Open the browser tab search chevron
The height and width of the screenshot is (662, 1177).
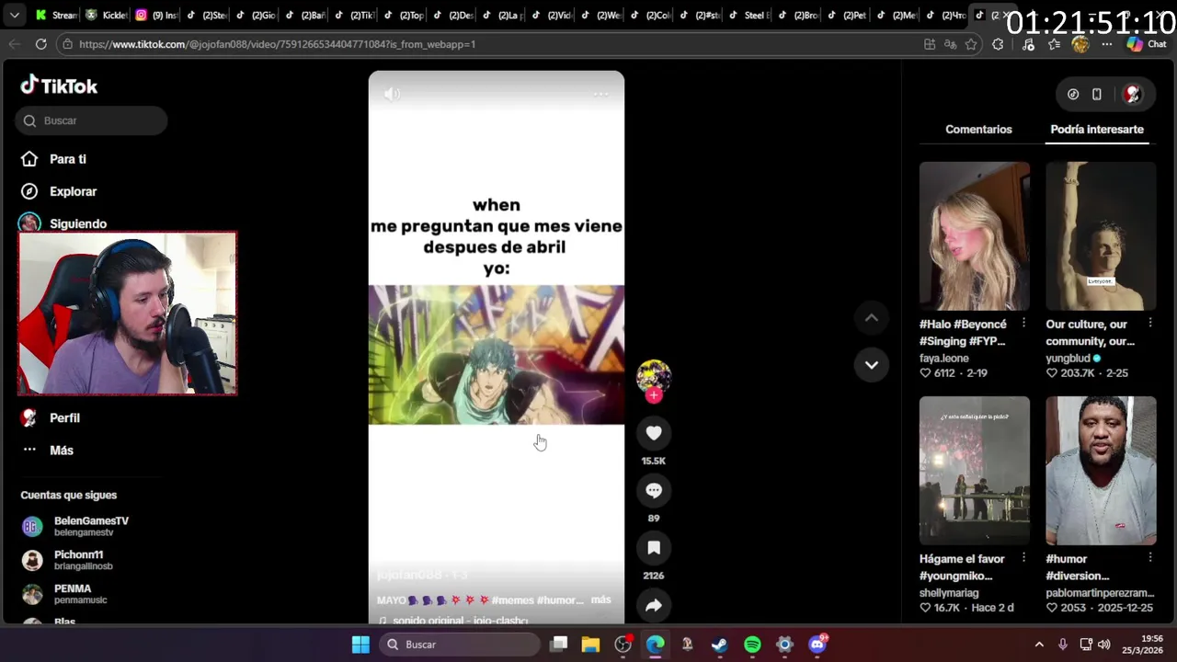15,15
